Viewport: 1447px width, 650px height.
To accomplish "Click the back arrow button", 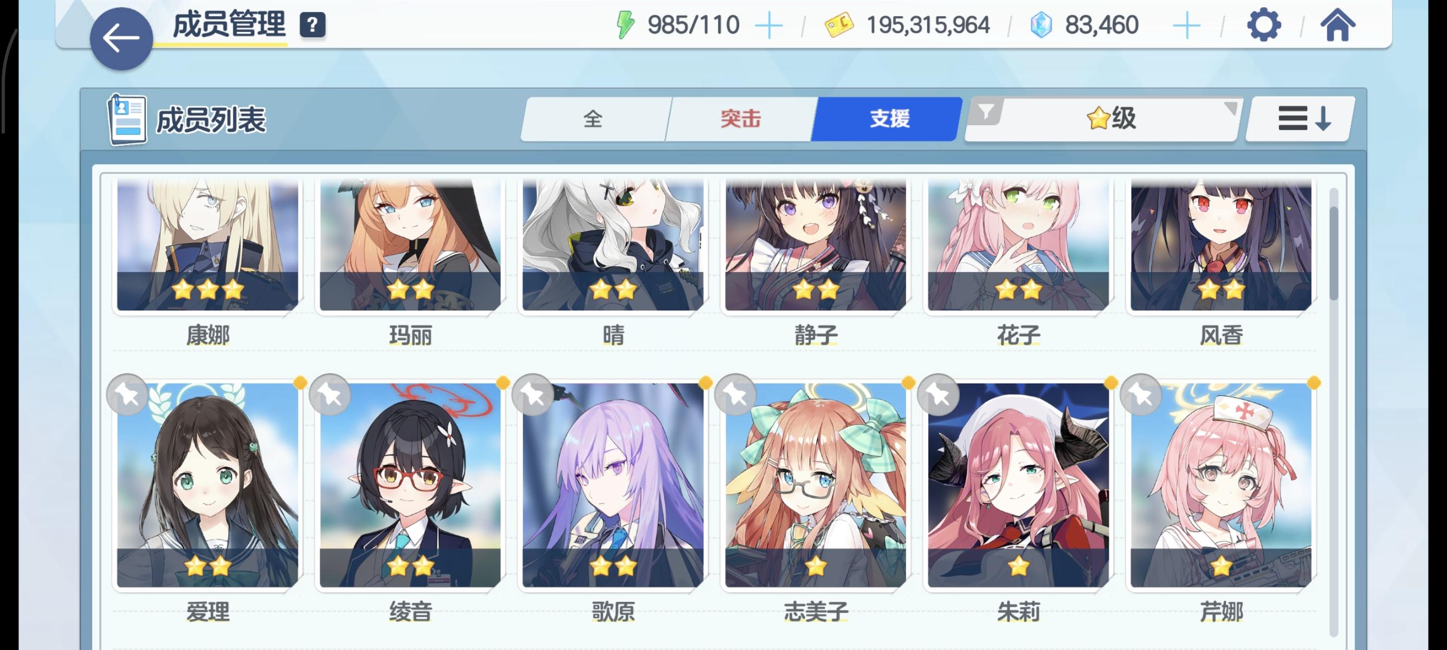I will 121,39.
